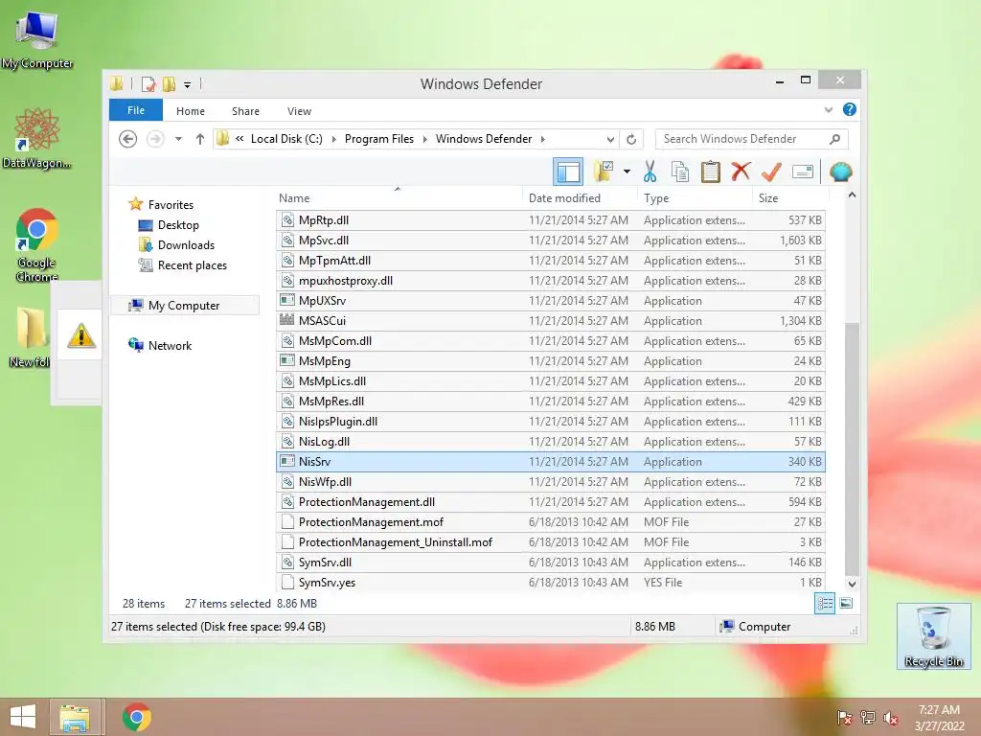Image resolution: width=981 pixels, height=736 pixels.
Task: Navigate up one folder level
Action: pyautogui.click(x=199, y=139)
